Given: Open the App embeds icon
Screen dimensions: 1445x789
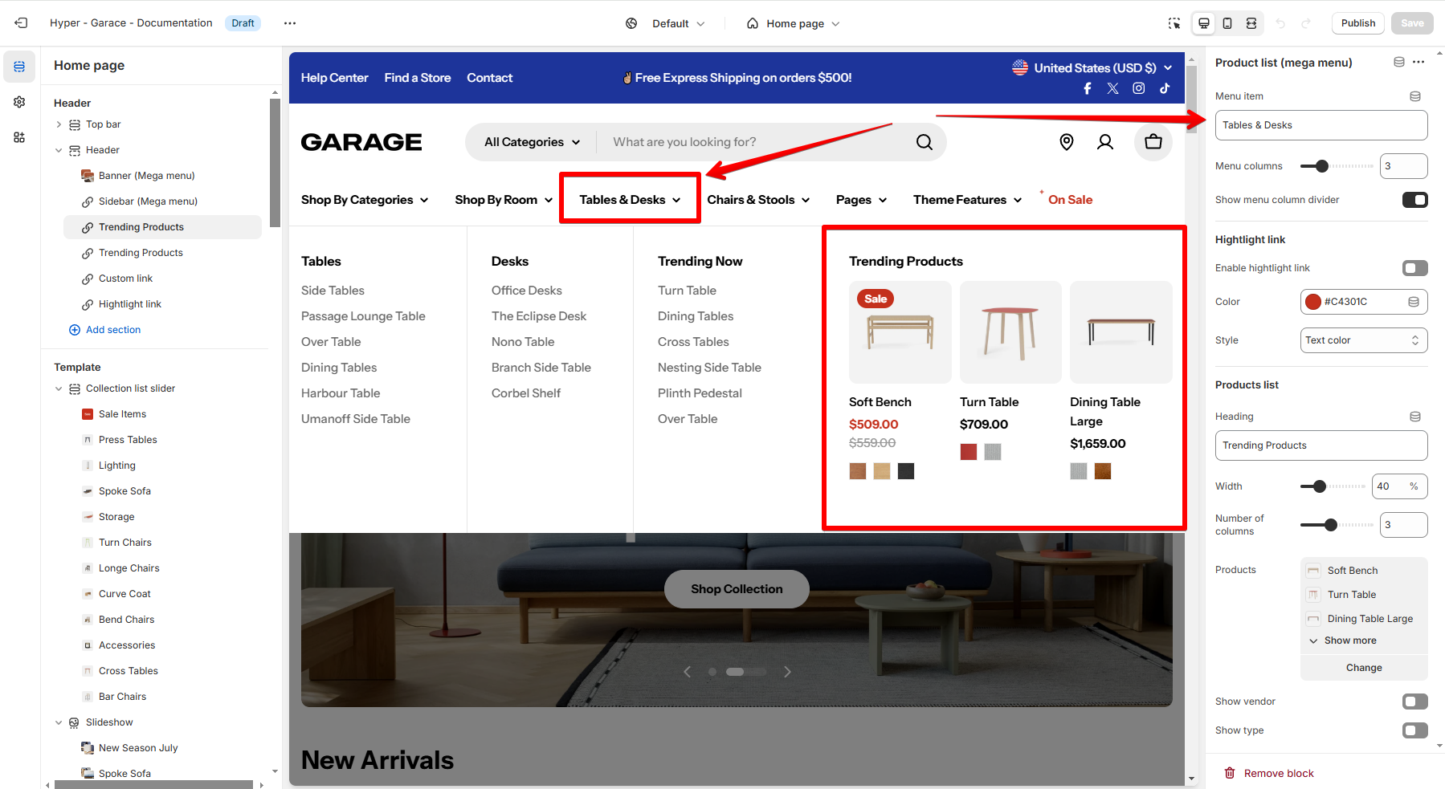Looking at the screenshot, I should coord(19,137).
